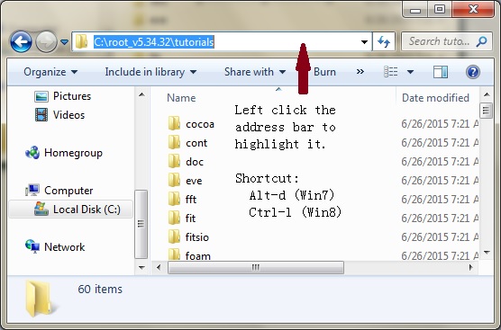
Task: Click the Search tutorials box
Action: (446, 41)
